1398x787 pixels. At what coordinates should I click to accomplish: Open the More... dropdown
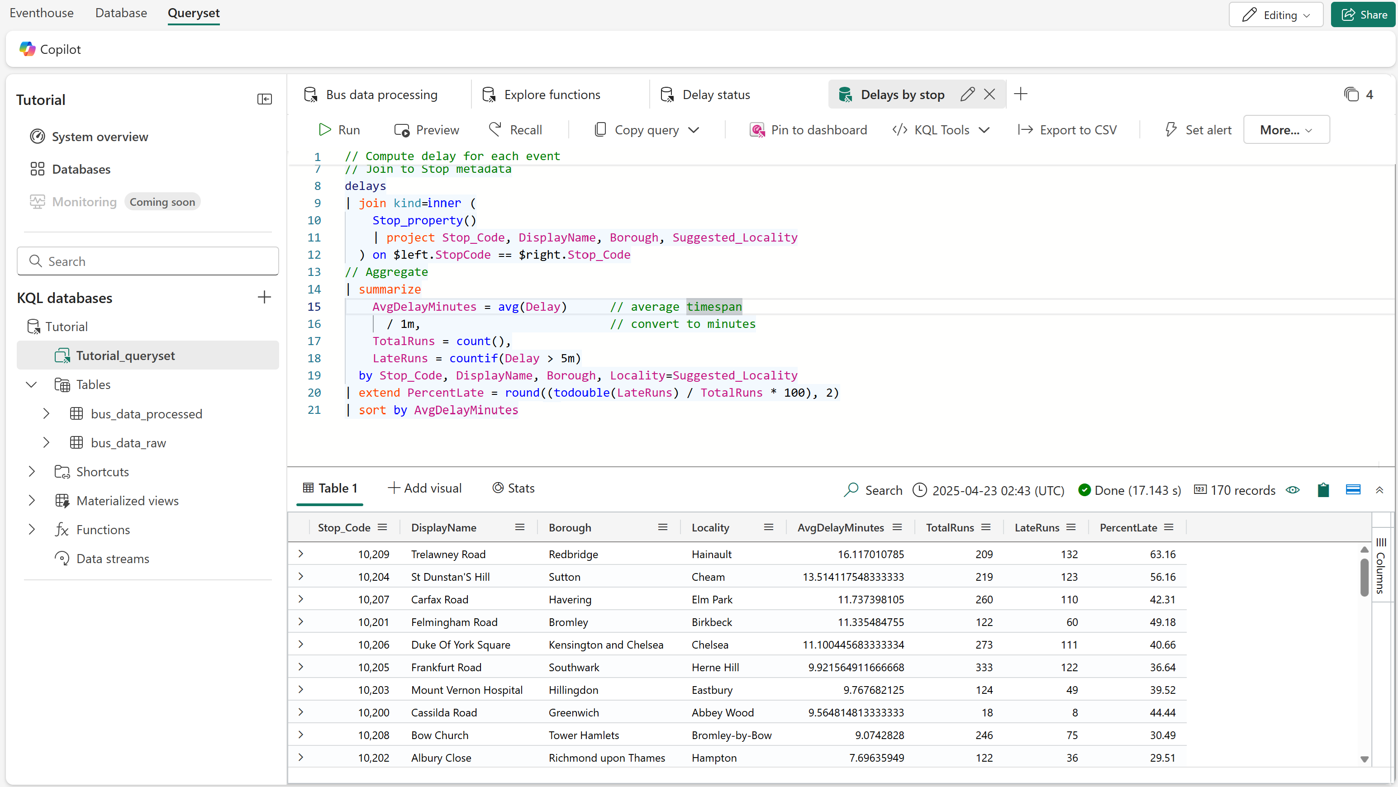[x=1286, y=130]
